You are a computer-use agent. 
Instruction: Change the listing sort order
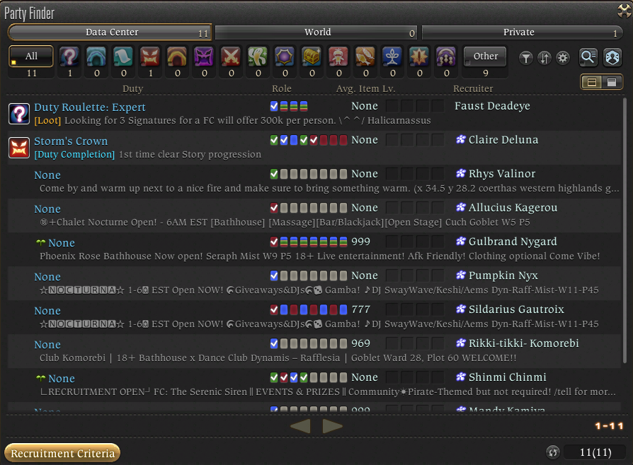click(544, 59)
